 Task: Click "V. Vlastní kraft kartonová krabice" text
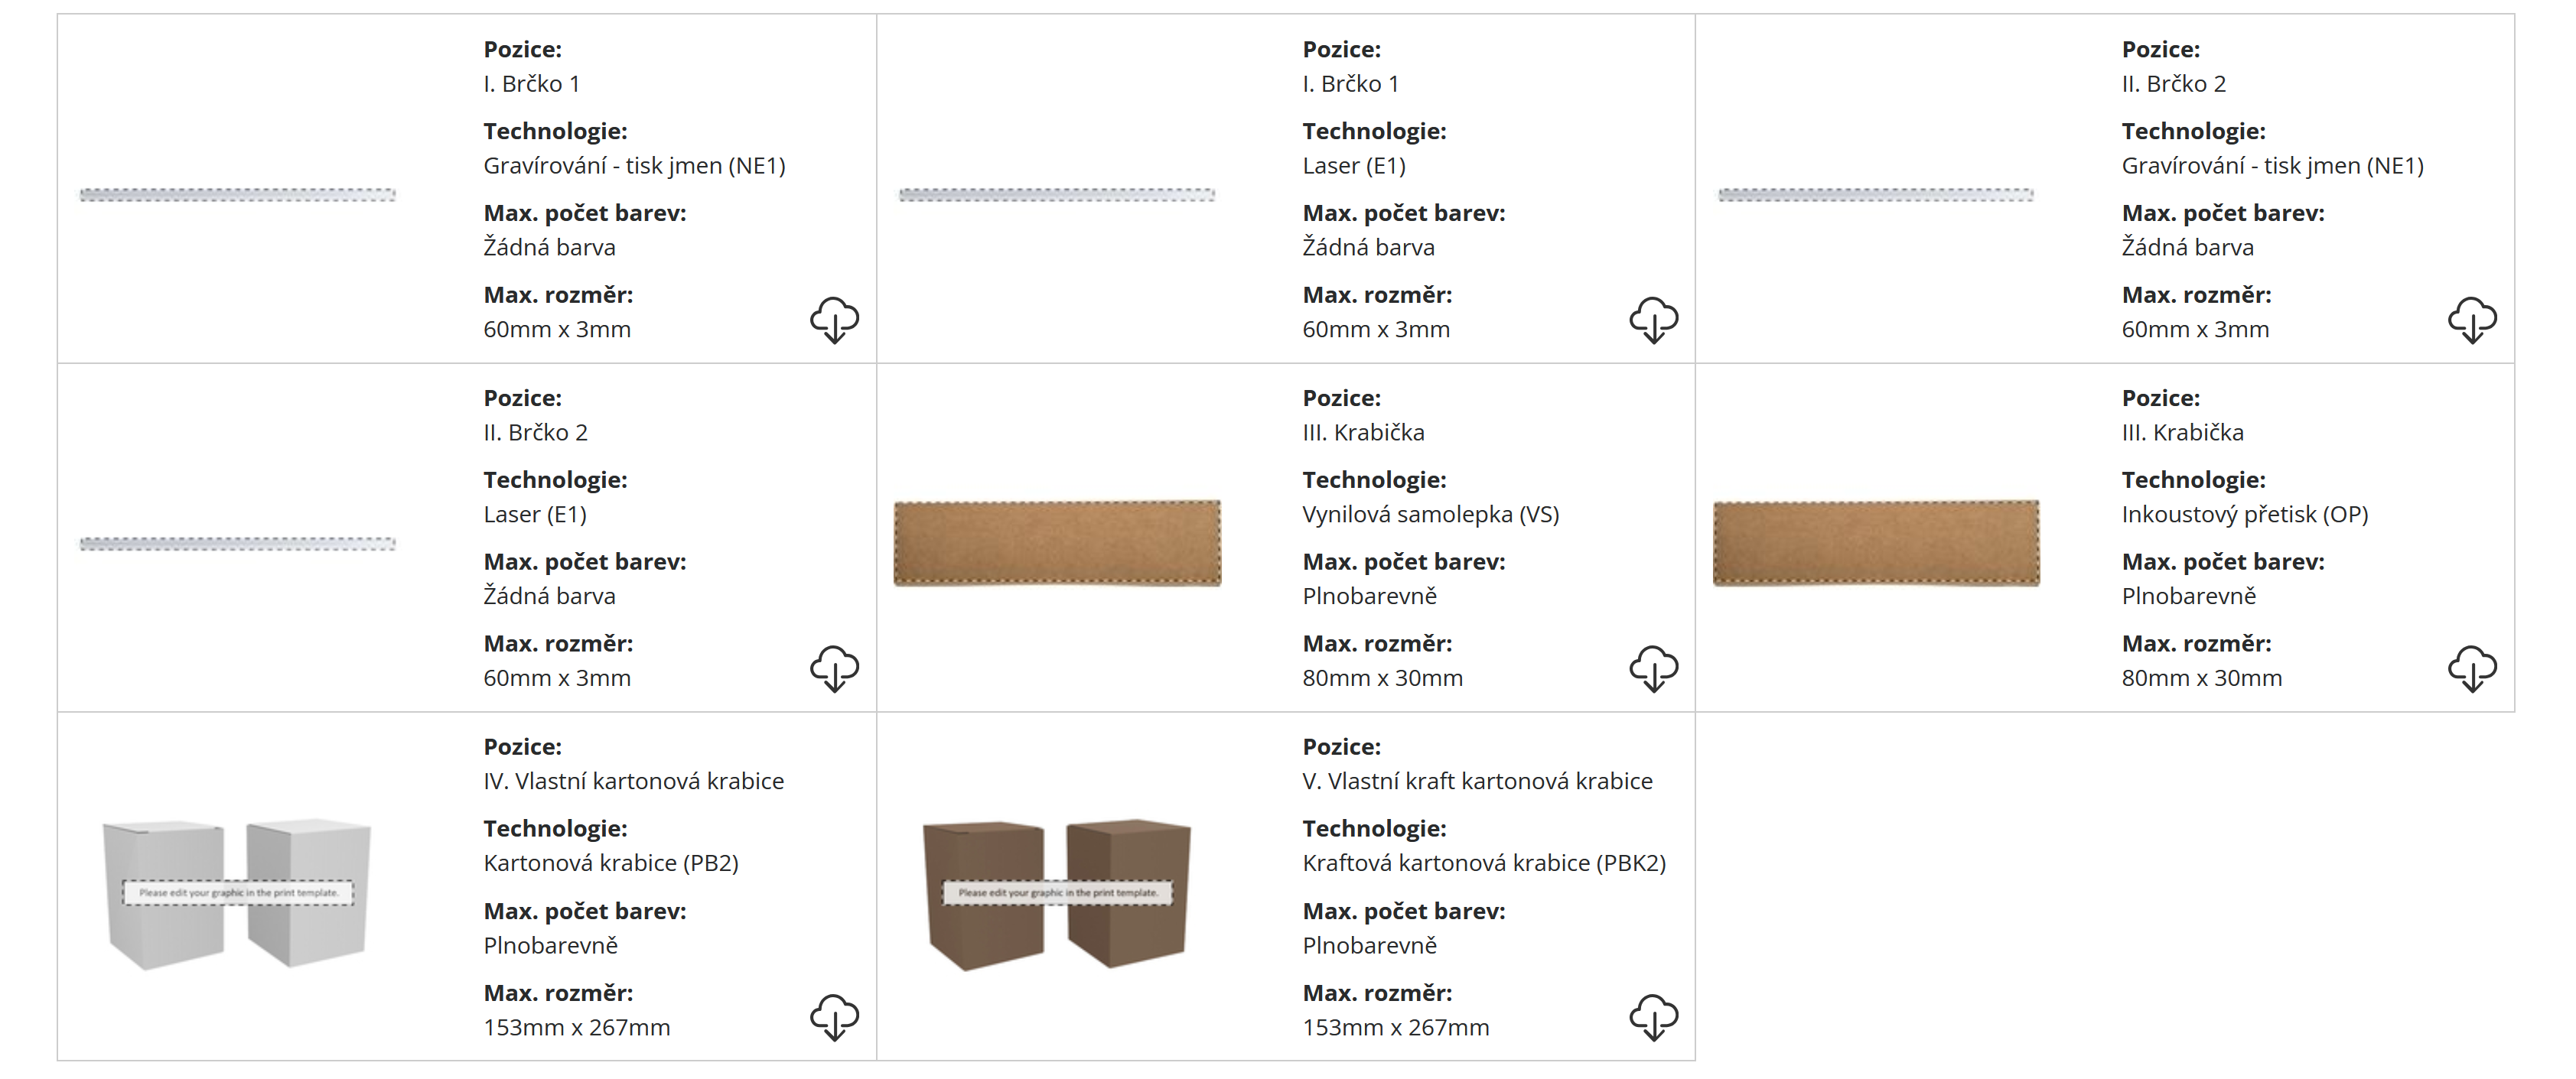coord(1477,782)
